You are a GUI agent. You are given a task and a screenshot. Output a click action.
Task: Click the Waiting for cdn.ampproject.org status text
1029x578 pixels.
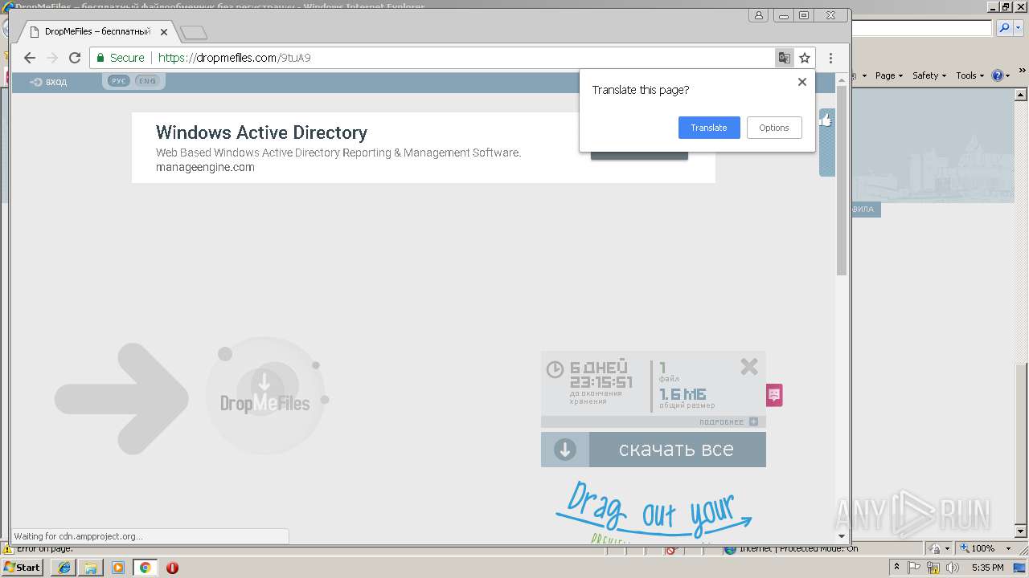pos(78,536)
